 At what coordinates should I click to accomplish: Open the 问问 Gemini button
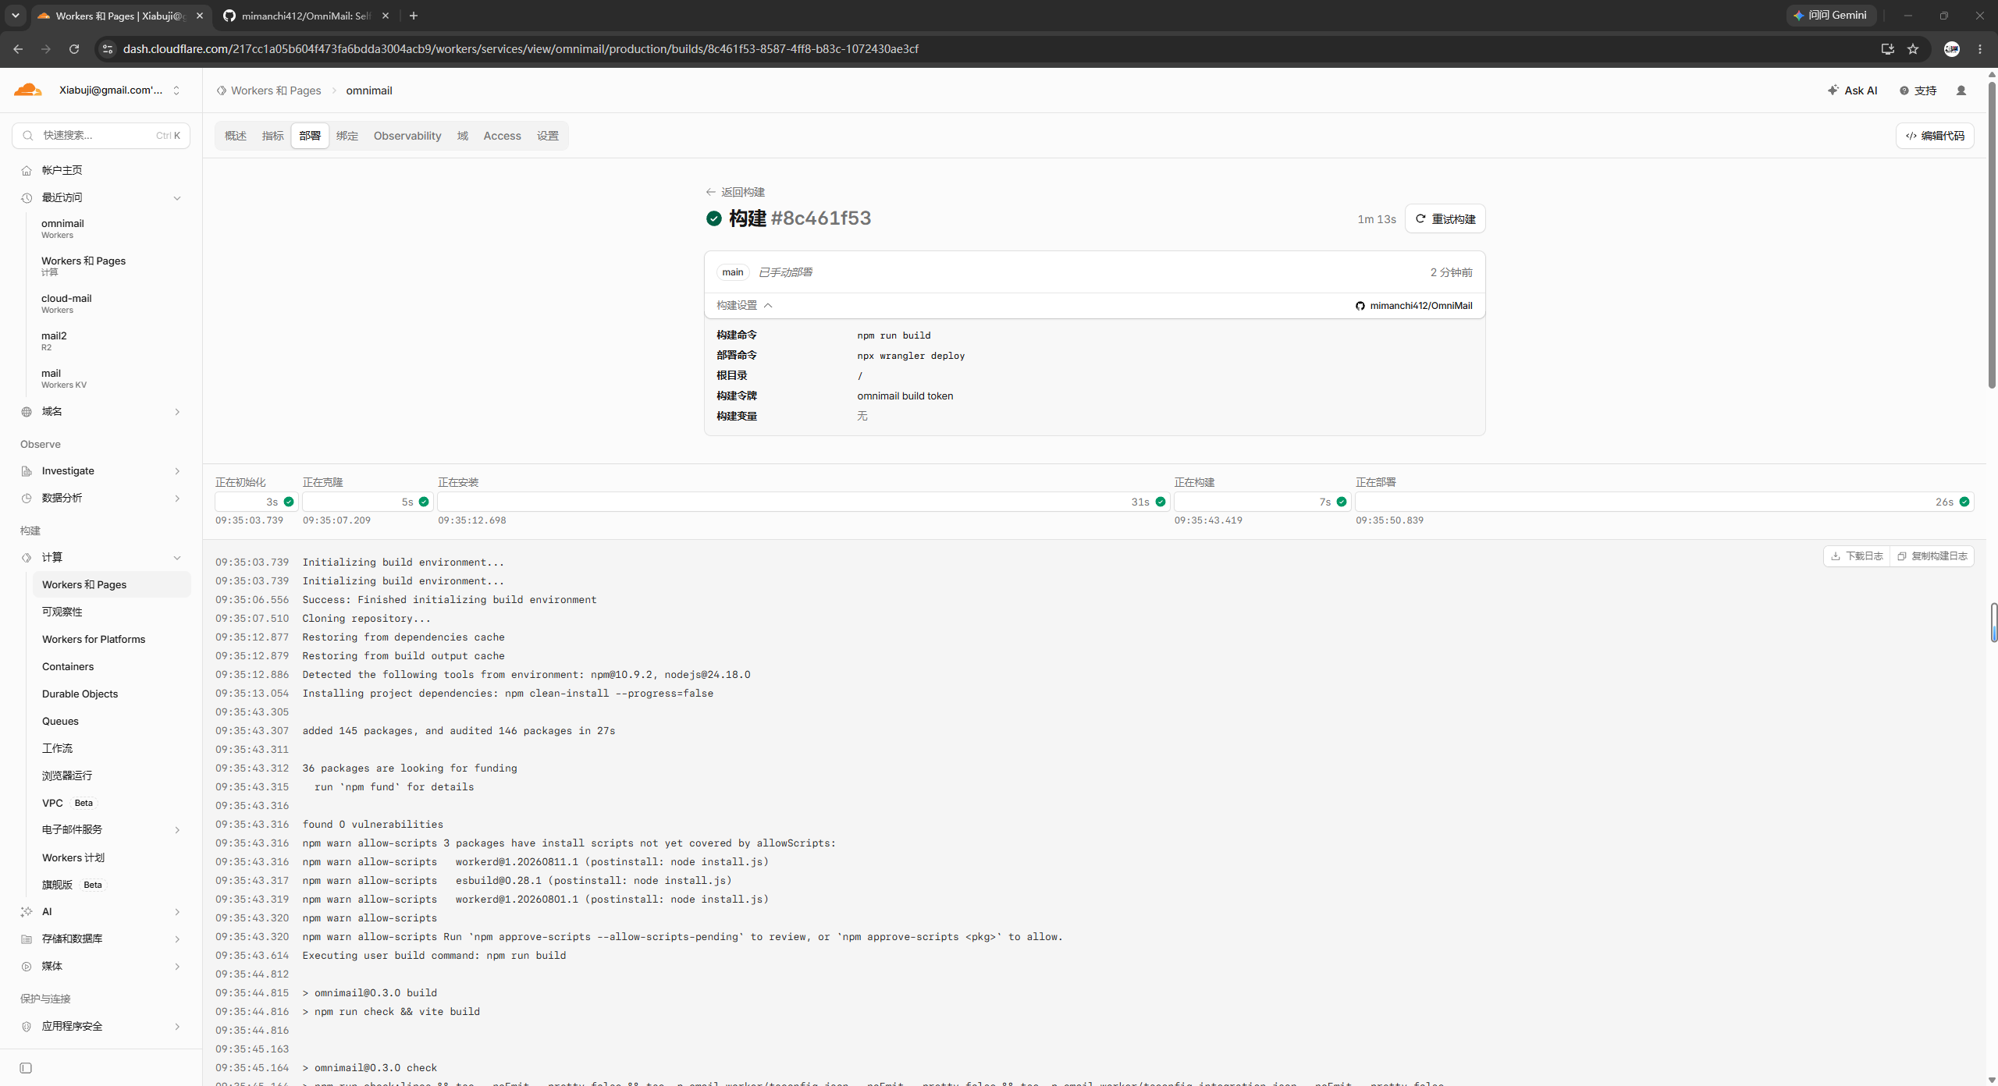tap(1831, 16)
